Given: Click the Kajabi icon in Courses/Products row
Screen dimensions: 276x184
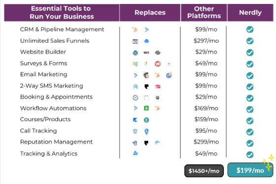Looking at the screenshot, I should pyautogui.click(x=135, y=120).
